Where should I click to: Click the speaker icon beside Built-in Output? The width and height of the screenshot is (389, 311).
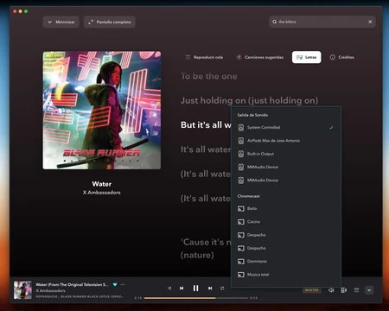[x=241, y=154]
